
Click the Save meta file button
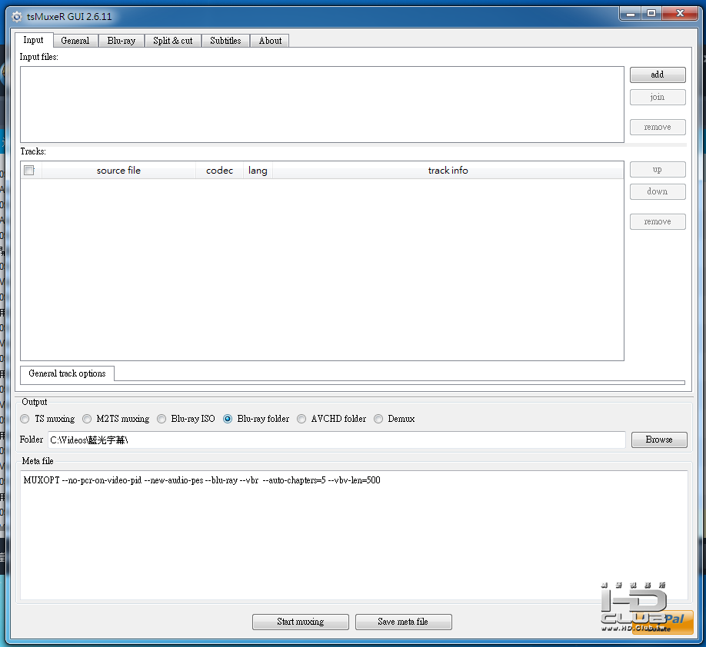click(403, 622)
